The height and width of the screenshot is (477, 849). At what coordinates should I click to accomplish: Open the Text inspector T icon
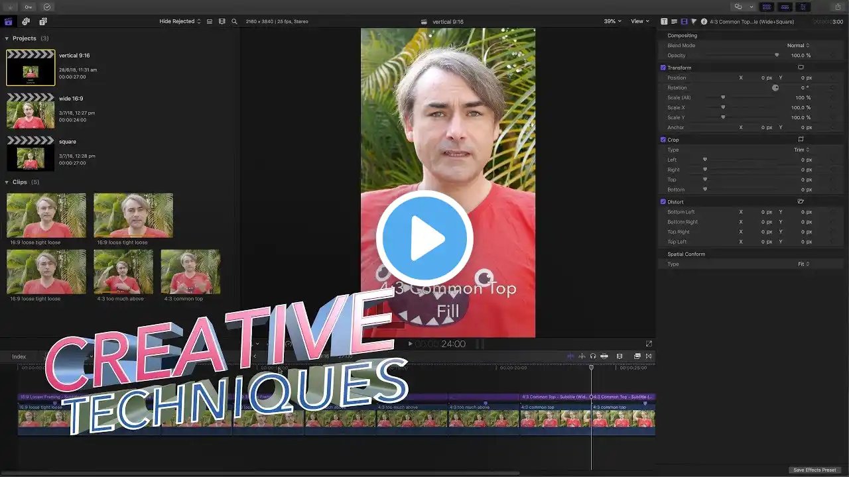(665, 22)
